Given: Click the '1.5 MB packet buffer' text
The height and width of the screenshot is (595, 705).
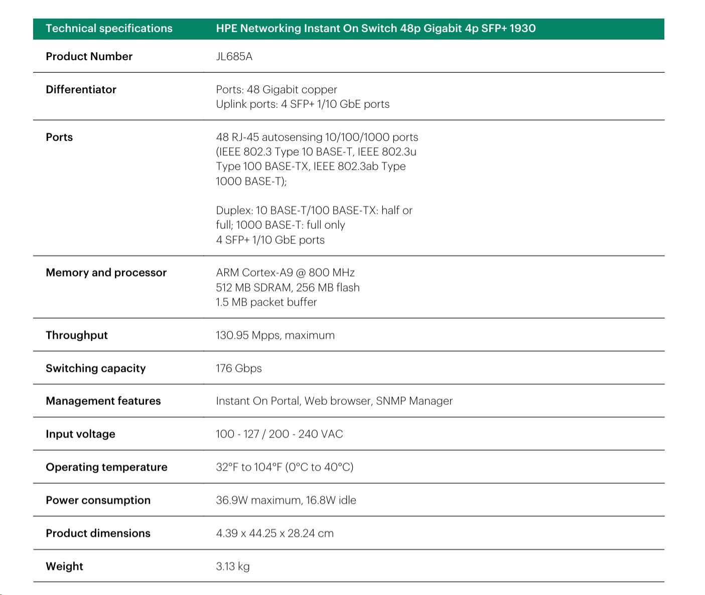Looking at the screenshot, I should (x=266, y=303).
